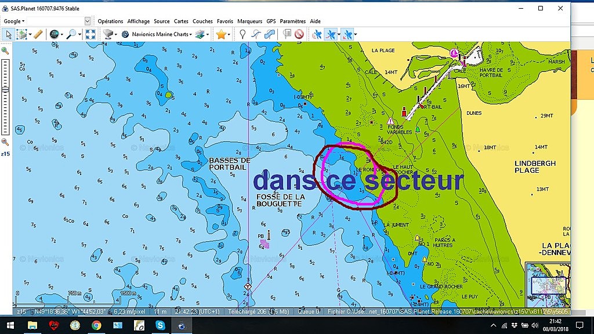Image resolution: width=594 pixels, height=334 pixels.
Task: Click the z15 zoom status bar entry
Action: tap(21, 311)
